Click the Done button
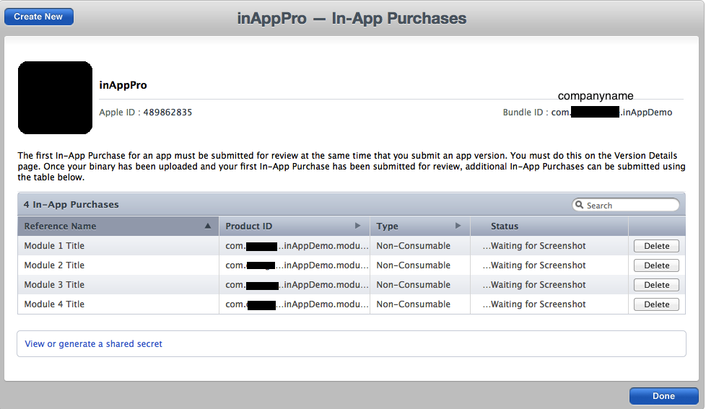The image size is (706, 409). pyautogui.click(x=663, y=396)
